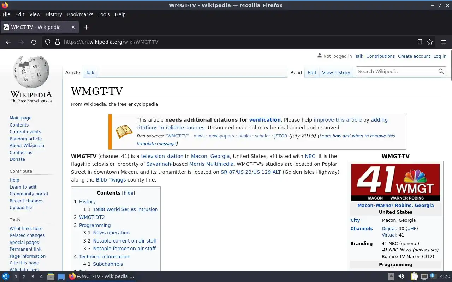This screenshot has height=282, width=452.
Task: Click the Recent changes sidebar link
Action: click(x=26, y=201)
